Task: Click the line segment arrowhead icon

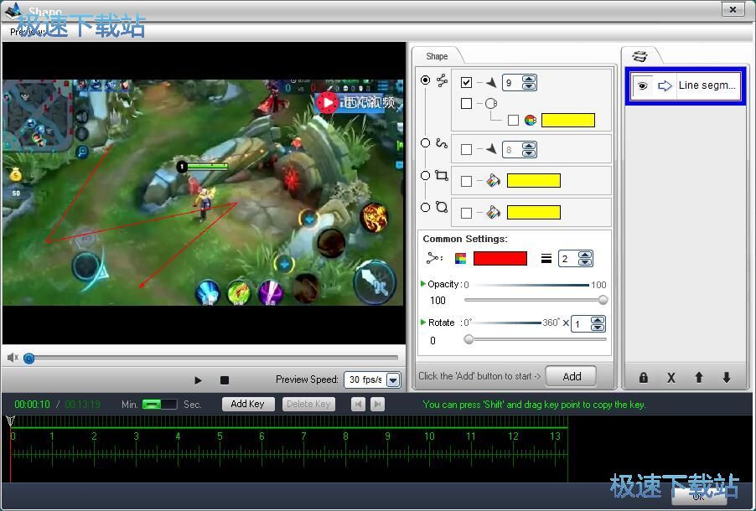Action: pyautogui.click(x=491, y=82)
